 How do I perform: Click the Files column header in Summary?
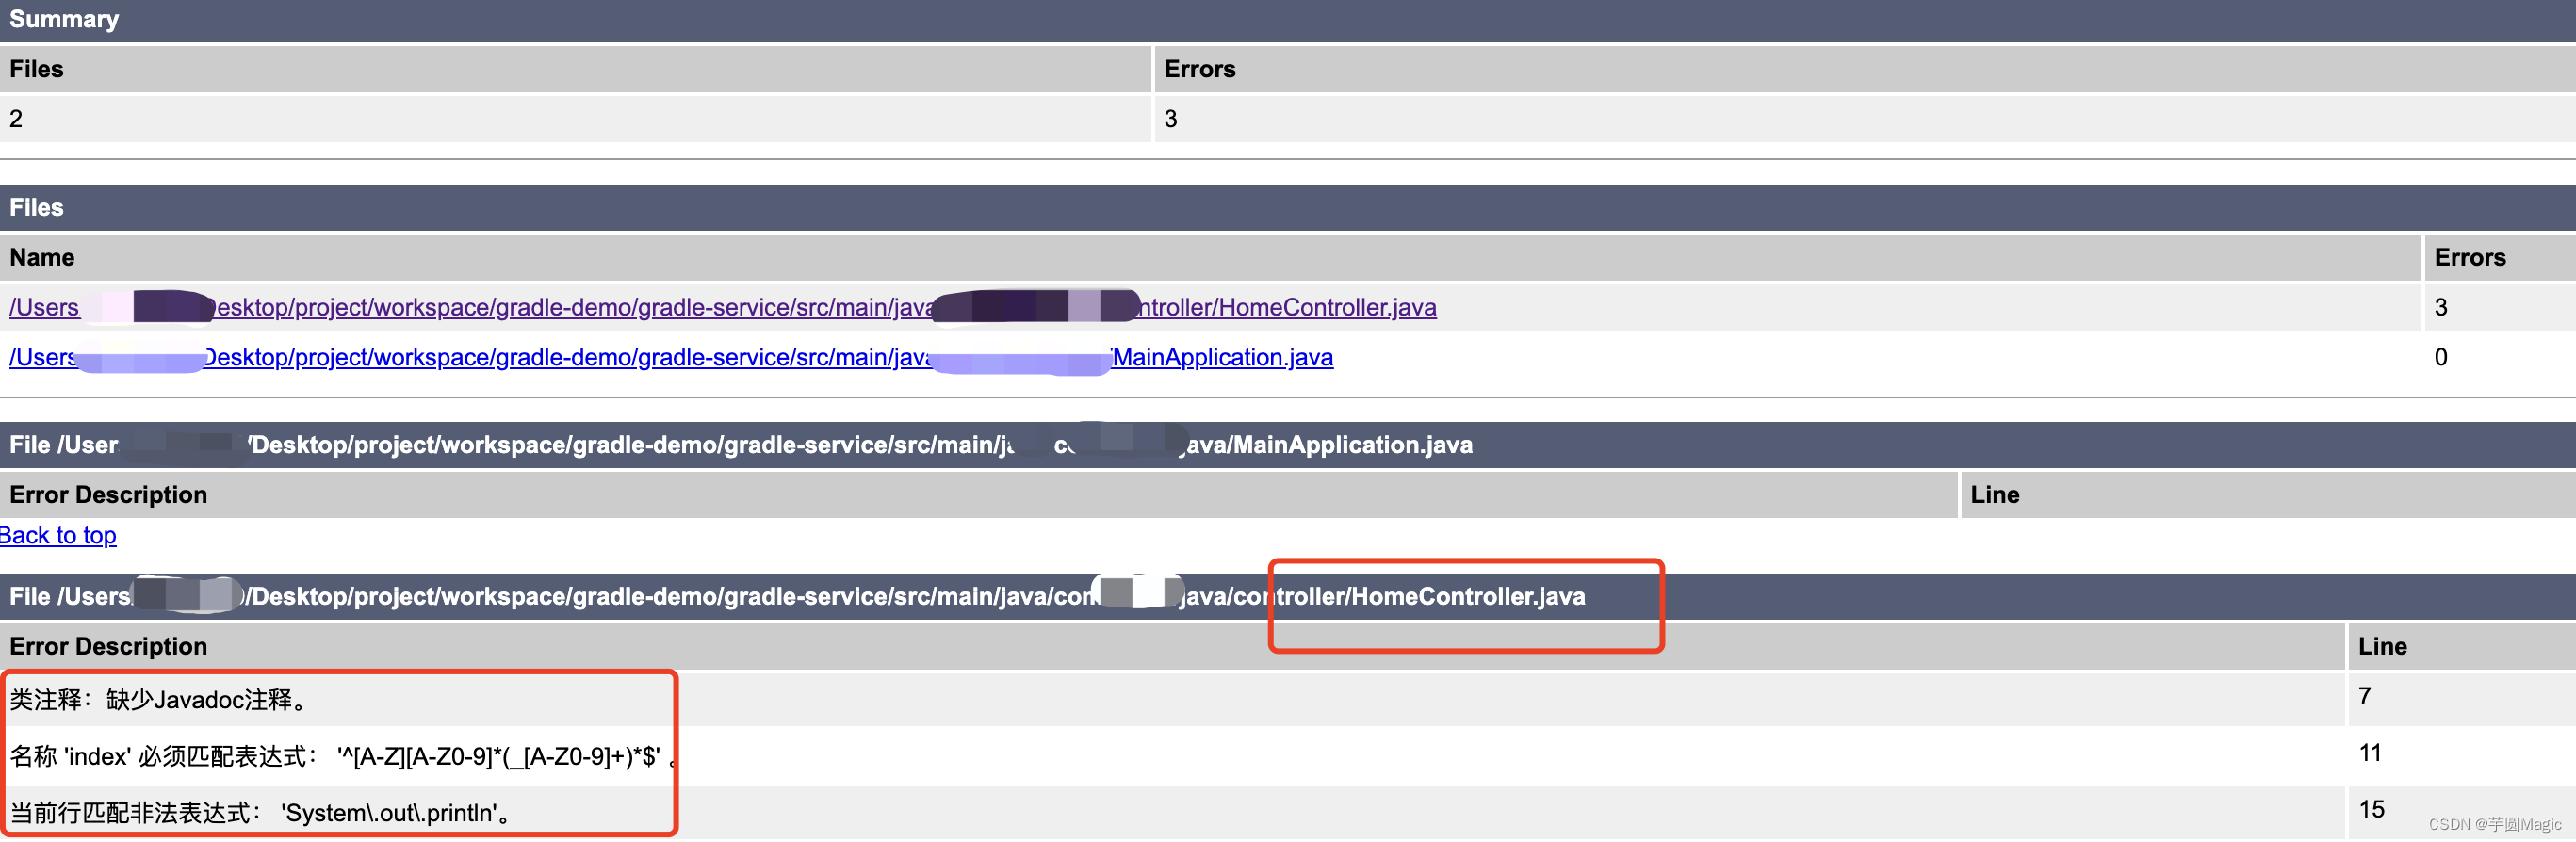[x=575, y=69]
